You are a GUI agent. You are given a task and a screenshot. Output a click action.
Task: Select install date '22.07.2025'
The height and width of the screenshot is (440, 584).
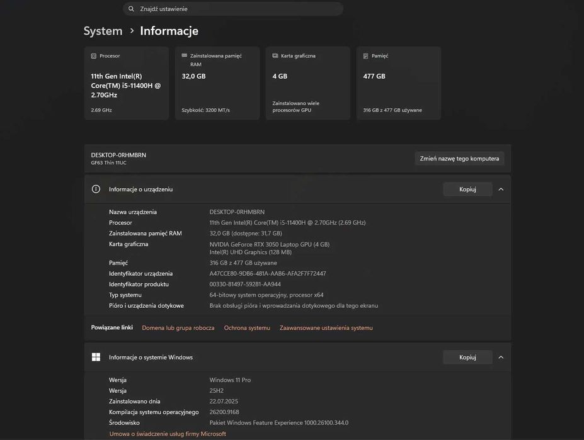coord(224,401)
